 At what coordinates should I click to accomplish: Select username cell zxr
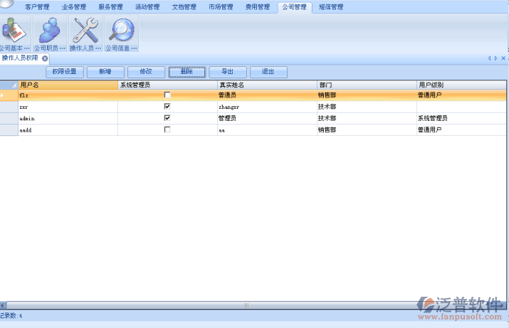(68, 107)
